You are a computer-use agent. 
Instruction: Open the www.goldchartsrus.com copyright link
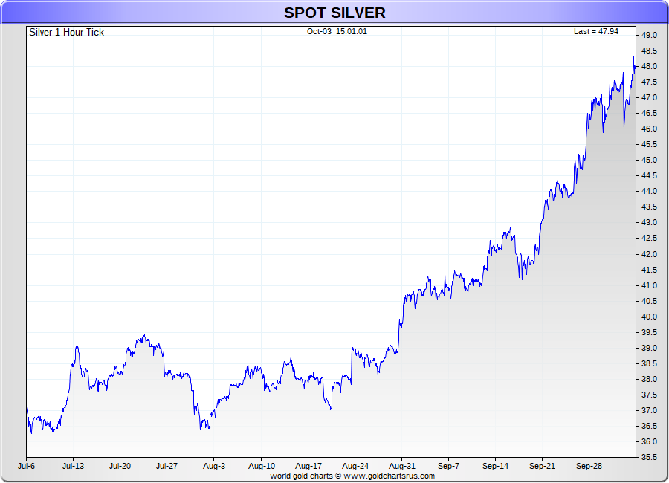pos(389,476)
